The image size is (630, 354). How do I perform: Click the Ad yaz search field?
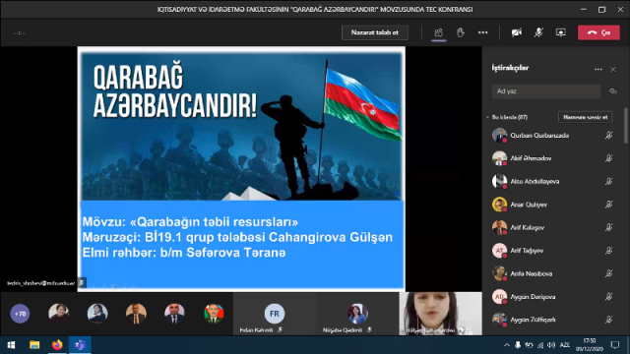pyautogui.click(x=546, y=91)
